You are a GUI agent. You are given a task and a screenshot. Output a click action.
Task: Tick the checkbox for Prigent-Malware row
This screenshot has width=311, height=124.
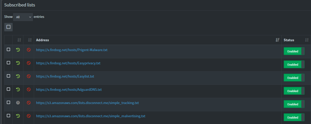(x=8, y=49)
